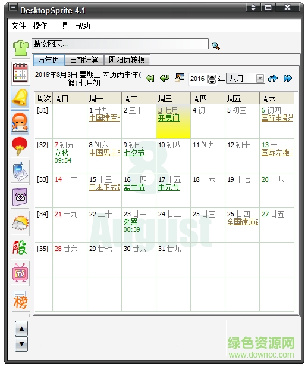Click the 周次 column header

click(x=44, y=98)
